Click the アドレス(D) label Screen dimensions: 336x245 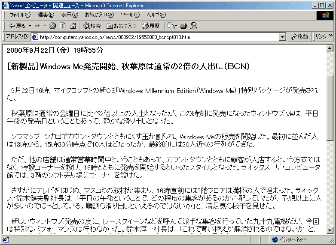17,36
